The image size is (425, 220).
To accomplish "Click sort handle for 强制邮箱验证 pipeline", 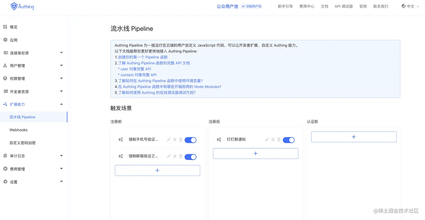I will [121, 156].
